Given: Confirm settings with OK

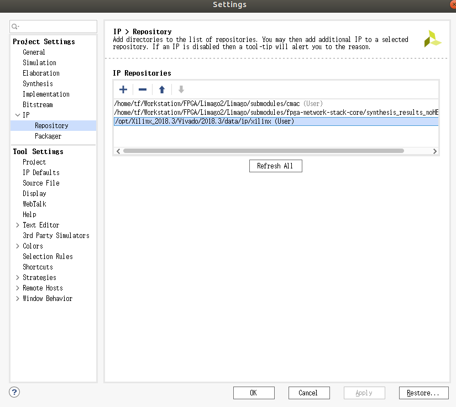Looking at the screenshot, I should [x=254, y=393].
